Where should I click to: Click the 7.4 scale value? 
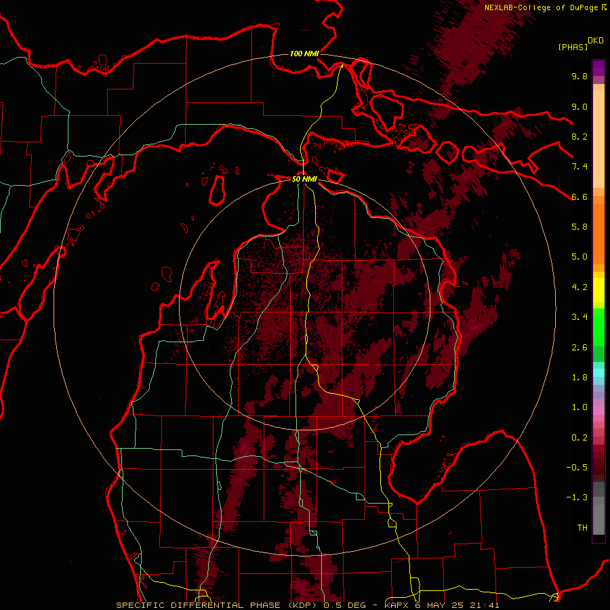coord(579,167)
